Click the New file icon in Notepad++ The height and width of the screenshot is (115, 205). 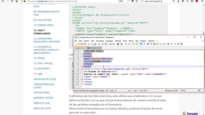tap(76, 44)
